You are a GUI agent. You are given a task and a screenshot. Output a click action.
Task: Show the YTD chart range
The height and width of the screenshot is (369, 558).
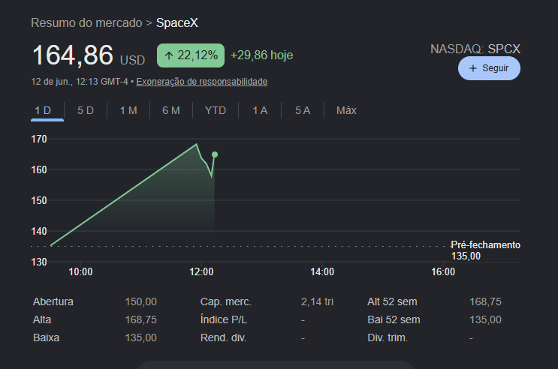(216, 110)
